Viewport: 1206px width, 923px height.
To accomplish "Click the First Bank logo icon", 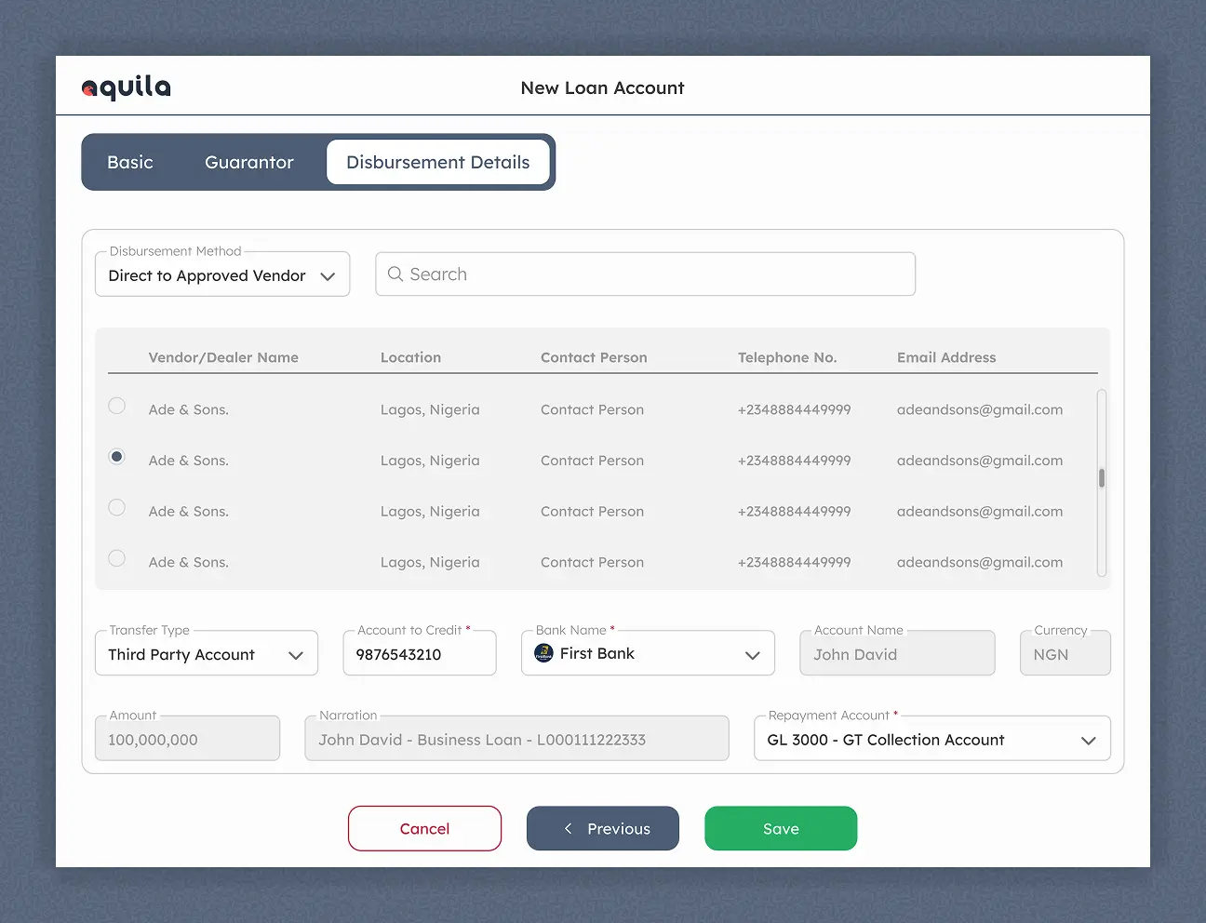I will (544, 653).
